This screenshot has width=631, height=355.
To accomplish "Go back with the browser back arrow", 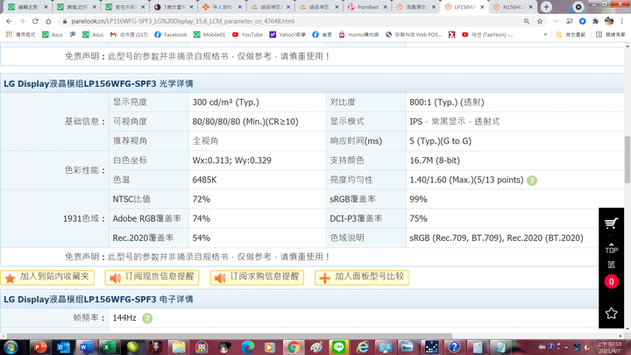I will tap(9, 21).
